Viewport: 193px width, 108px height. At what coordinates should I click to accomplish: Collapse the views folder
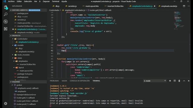pos(13,58)
